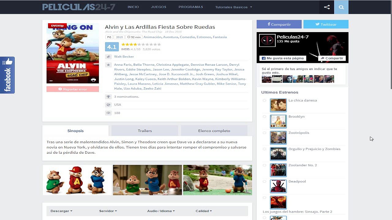
Task: Click the Twittear button
Action: click(326, 24)
